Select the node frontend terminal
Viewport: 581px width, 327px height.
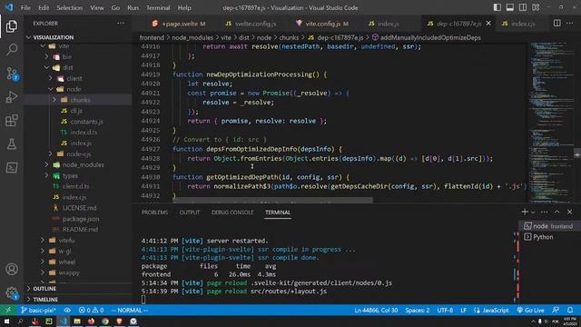(x=548, y=226)
